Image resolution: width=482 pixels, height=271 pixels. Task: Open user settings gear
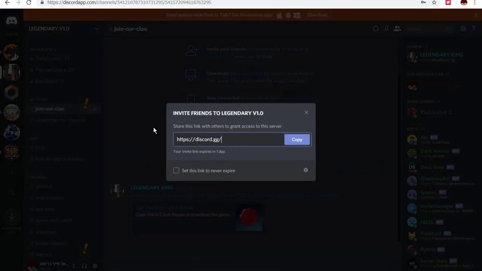point(95,266)
